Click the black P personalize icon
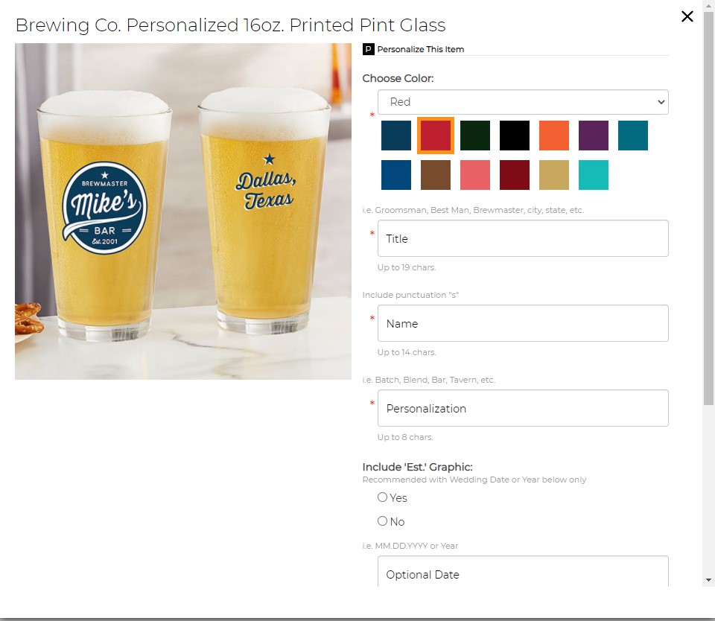The height and width of the screenshot is (621, 715). [369, 49]
